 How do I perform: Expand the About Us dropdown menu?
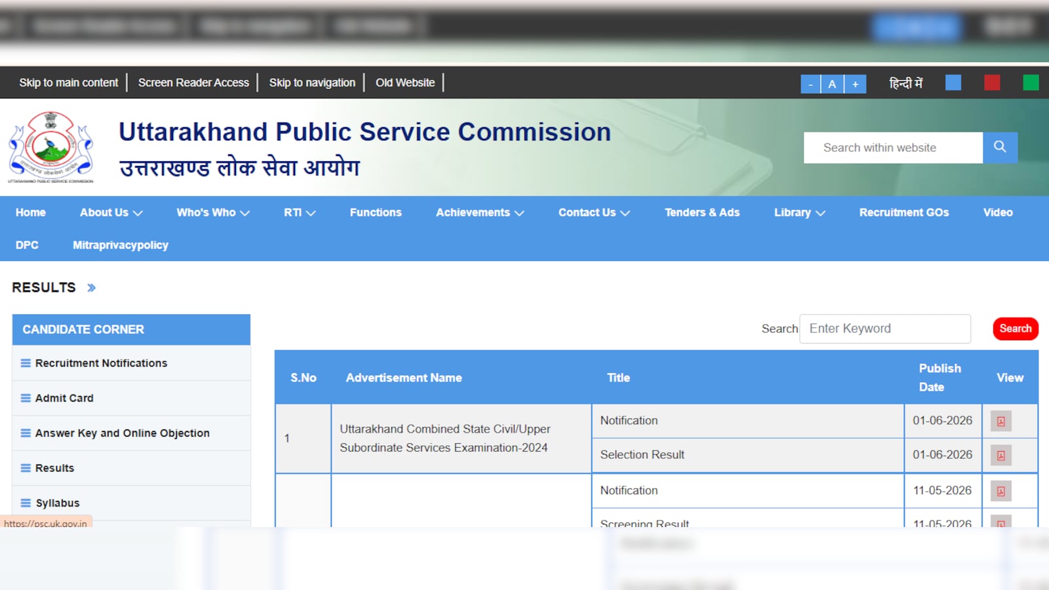(x=111, y=212)
